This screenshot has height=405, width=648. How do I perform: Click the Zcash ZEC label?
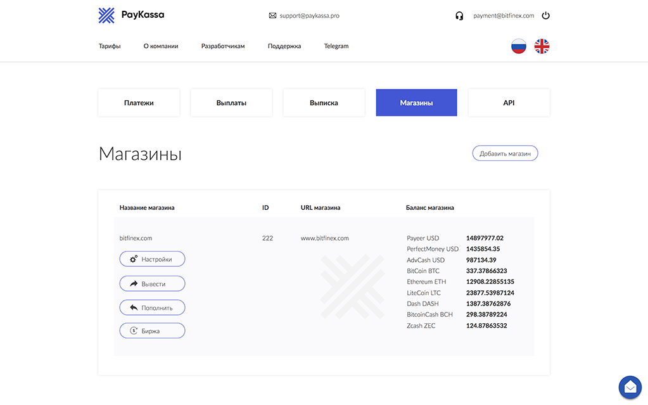[x=421, y=326]
